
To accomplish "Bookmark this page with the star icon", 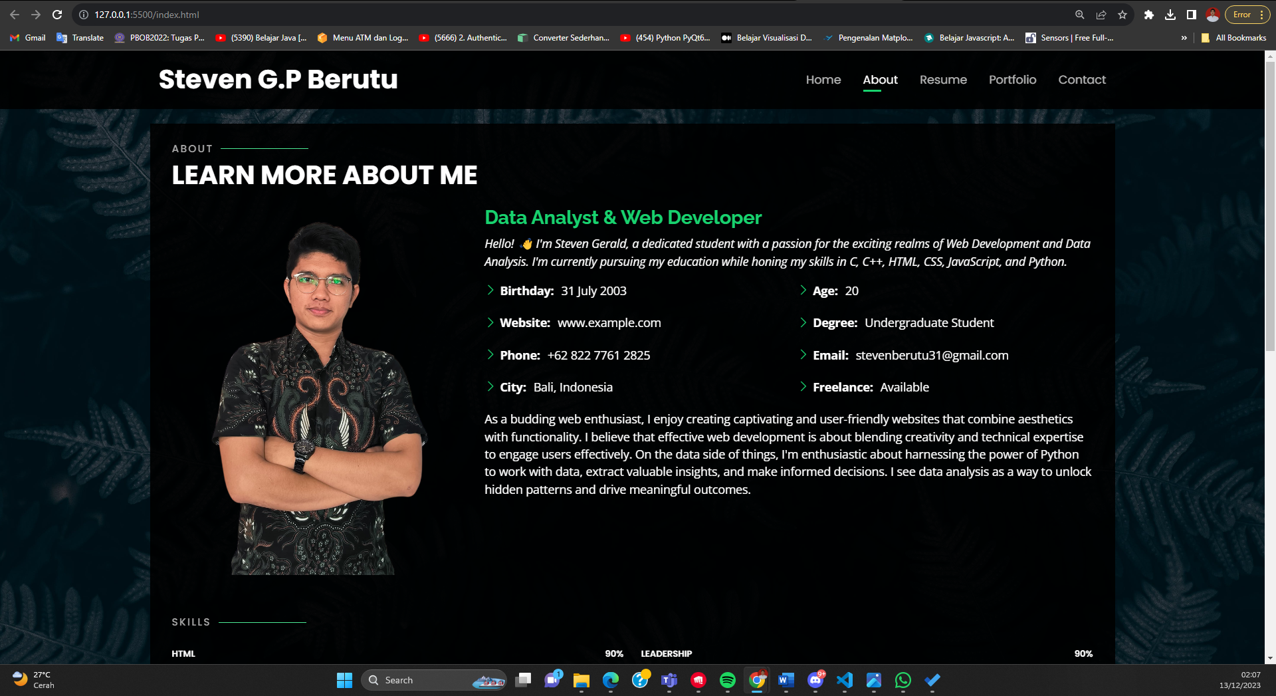I will point(1122,15).
